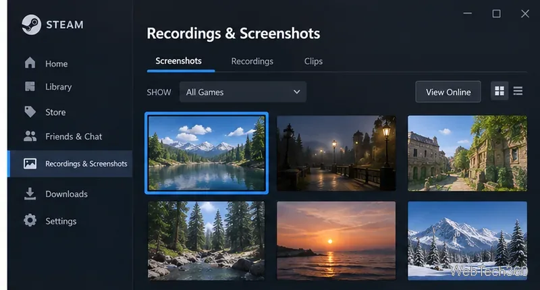
Task: Click the View Online button
Action: click(448, 92)
